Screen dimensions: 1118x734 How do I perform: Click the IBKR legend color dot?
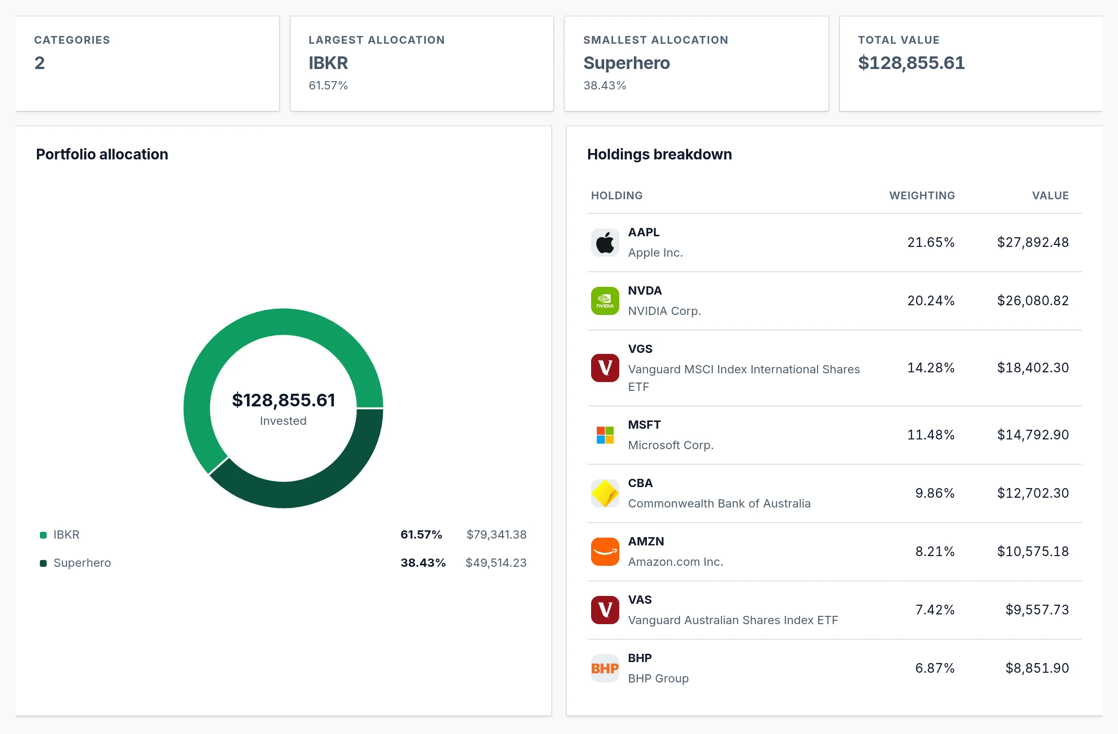(43, 535)
